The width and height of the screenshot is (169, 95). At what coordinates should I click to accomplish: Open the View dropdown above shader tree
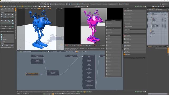coord(153,9)
